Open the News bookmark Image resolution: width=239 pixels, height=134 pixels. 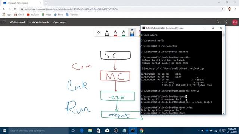tap(59, 15)
